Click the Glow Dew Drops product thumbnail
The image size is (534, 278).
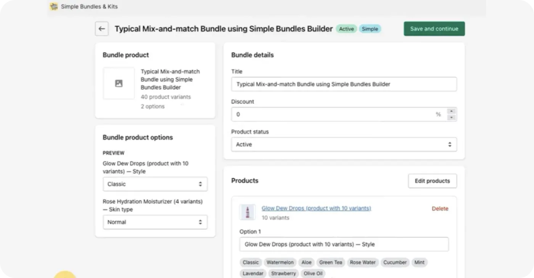[x=247, y=212]
